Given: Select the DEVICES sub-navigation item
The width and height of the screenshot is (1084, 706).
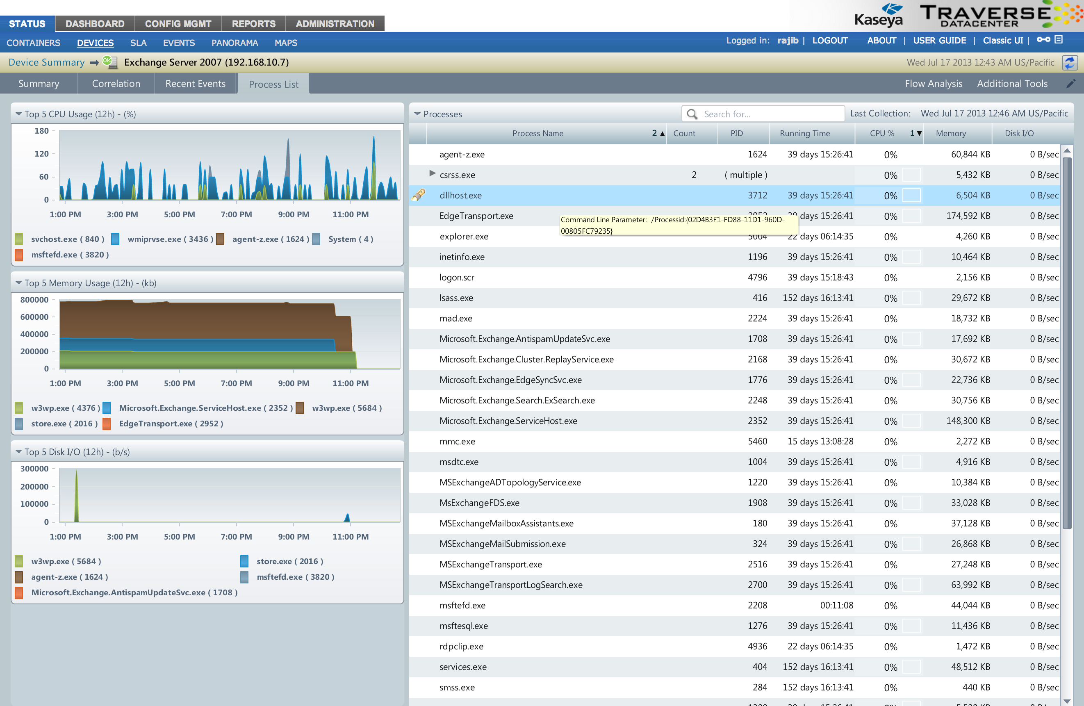Looking at the screenshot, I should [x=95, y=43].
